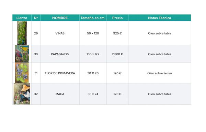
Task: Select the 30 x 24 size cell
Action: 93,94
